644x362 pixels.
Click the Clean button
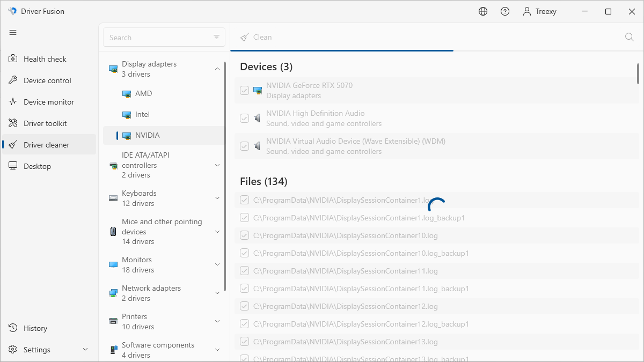tap(257, 37)
